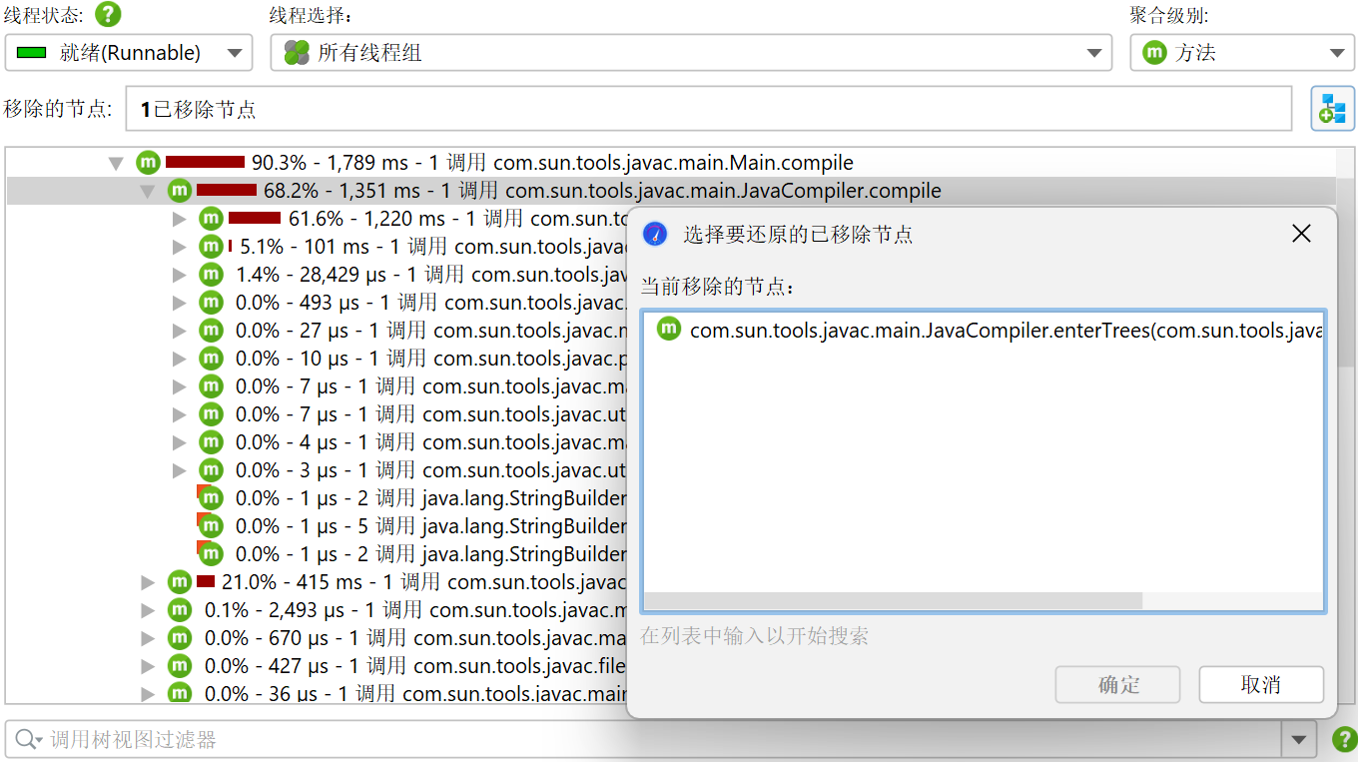Image resolution: width=1358 pixels, height=762 pixels.
Task: Click method icon of the 68.2% JavaCompiler.compile row
Action: (180, 191)
